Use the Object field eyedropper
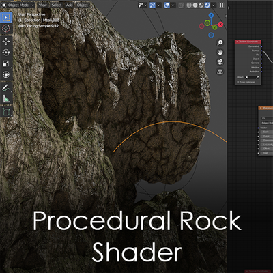273x273 pixels. tap(257, 77)
